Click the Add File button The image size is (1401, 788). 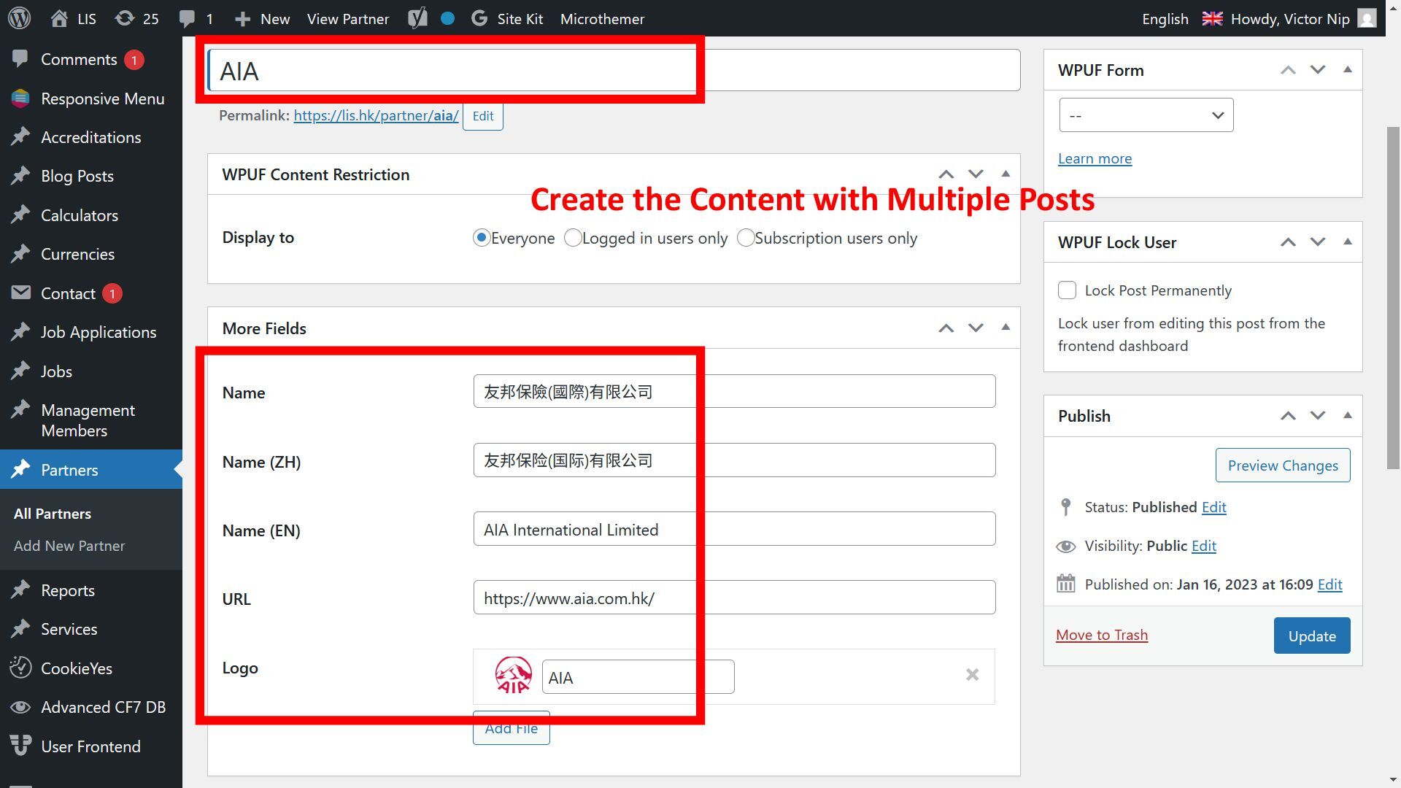tap(511, 728)
